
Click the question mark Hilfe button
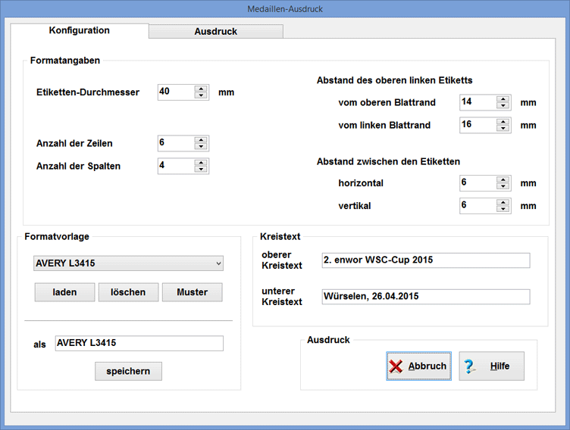click(x=491, y=366)
